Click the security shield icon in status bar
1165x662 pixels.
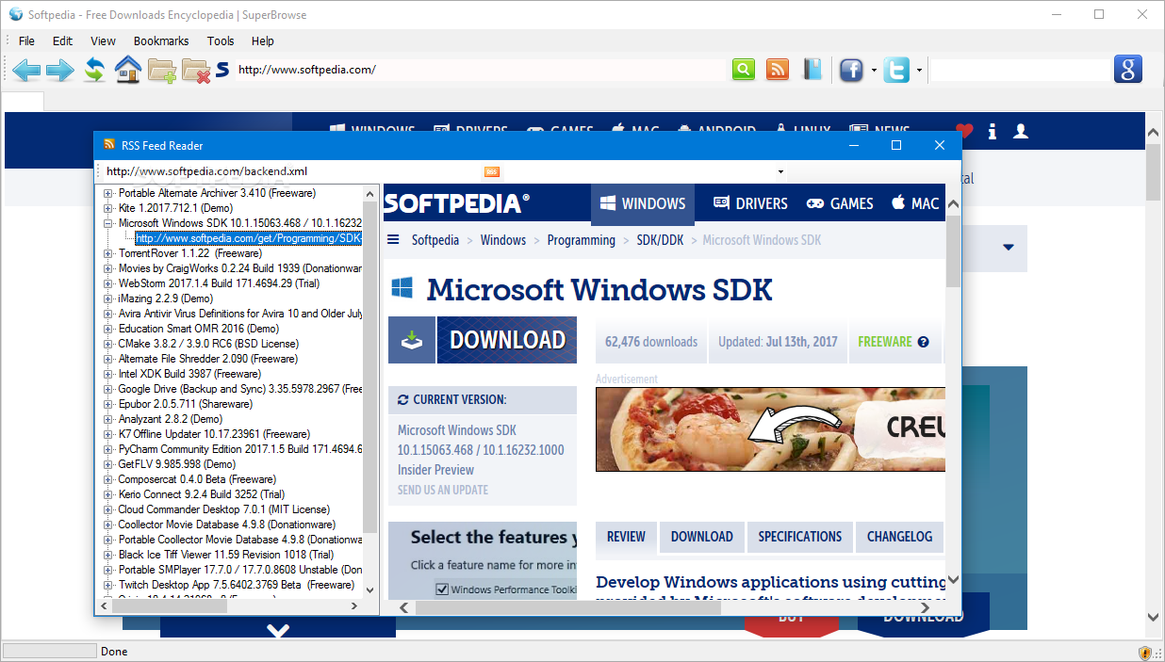pyautogui.click(x=1145, y=652)
